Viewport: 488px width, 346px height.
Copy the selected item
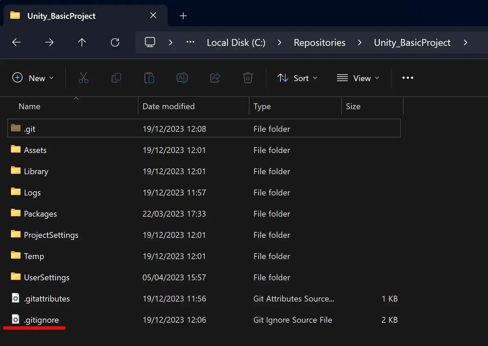[116, 78]
